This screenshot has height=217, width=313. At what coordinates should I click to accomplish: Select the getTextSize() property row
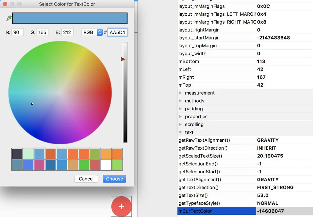pyautogui.click(x=245, y=195)
